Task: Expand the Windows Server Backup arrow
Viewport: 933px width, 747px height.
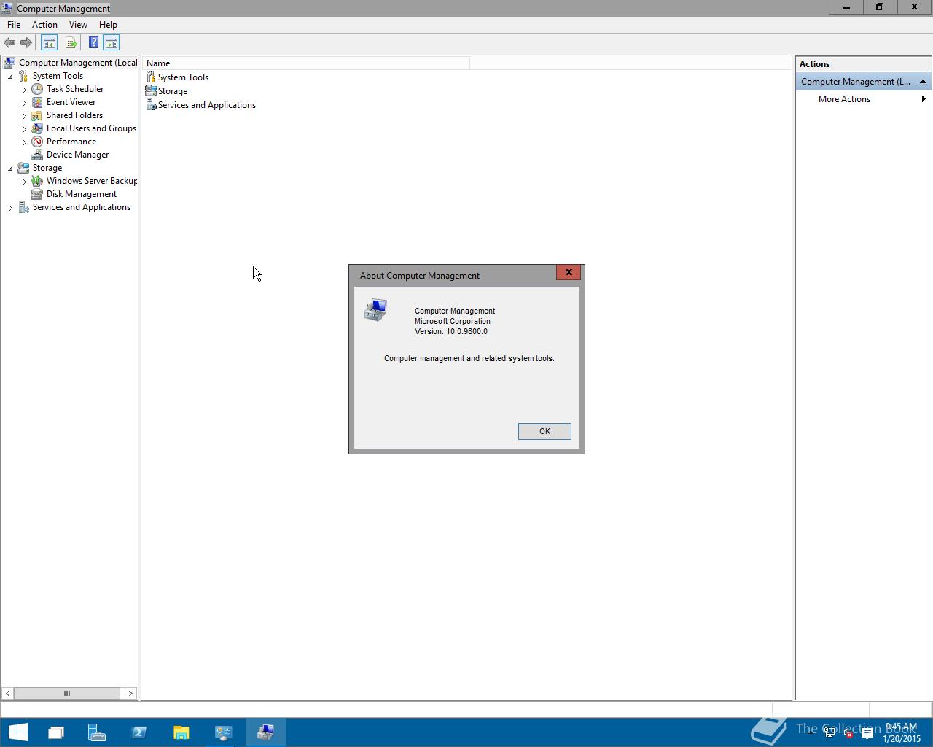Action: [24, 182]
